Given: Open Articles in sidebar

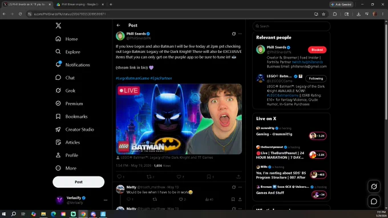Looking at the screenshot, I should point(67,142).
